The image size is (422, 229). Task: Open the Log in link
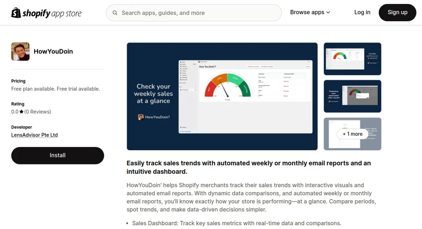pos(362,12)
